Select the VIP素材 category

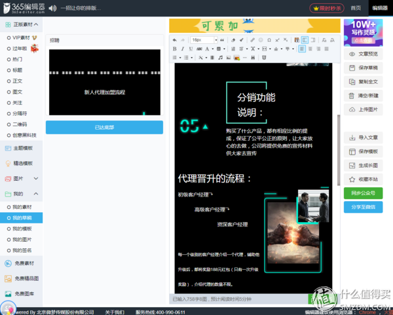[x=22, y=37]
